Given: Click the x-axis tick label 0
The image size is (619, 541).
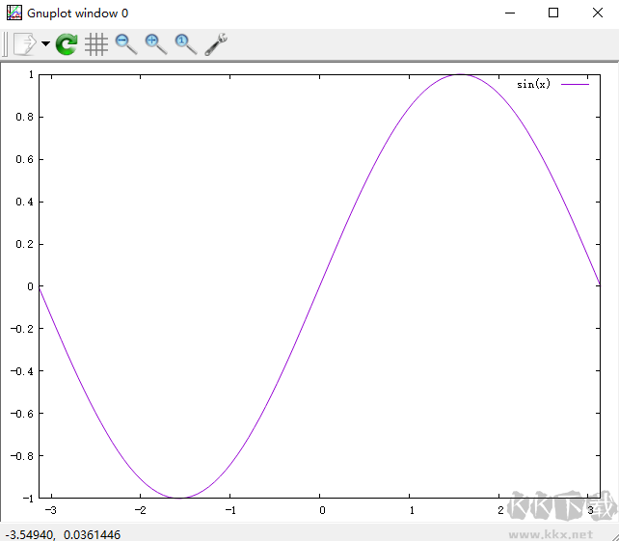Looking at the screenshot, I should pos(321,510).
